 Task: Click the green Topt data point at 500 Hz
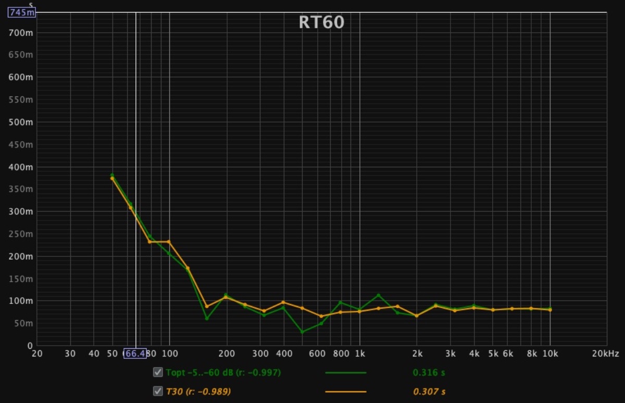(x=302, y=332)
